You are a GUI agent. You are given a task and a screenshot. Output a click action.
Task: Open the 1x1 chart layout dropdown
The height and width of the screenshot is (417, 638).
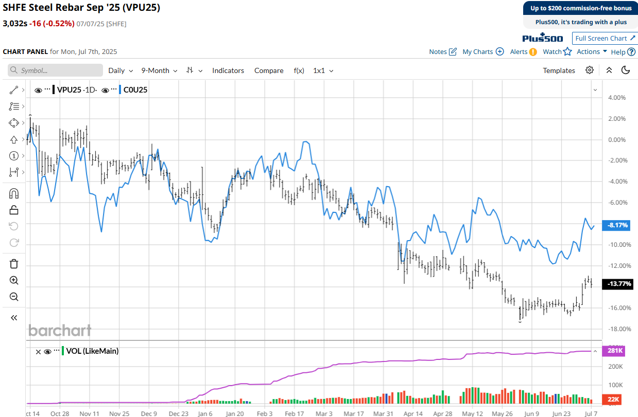pyautogui.click(x=323, y=70)
